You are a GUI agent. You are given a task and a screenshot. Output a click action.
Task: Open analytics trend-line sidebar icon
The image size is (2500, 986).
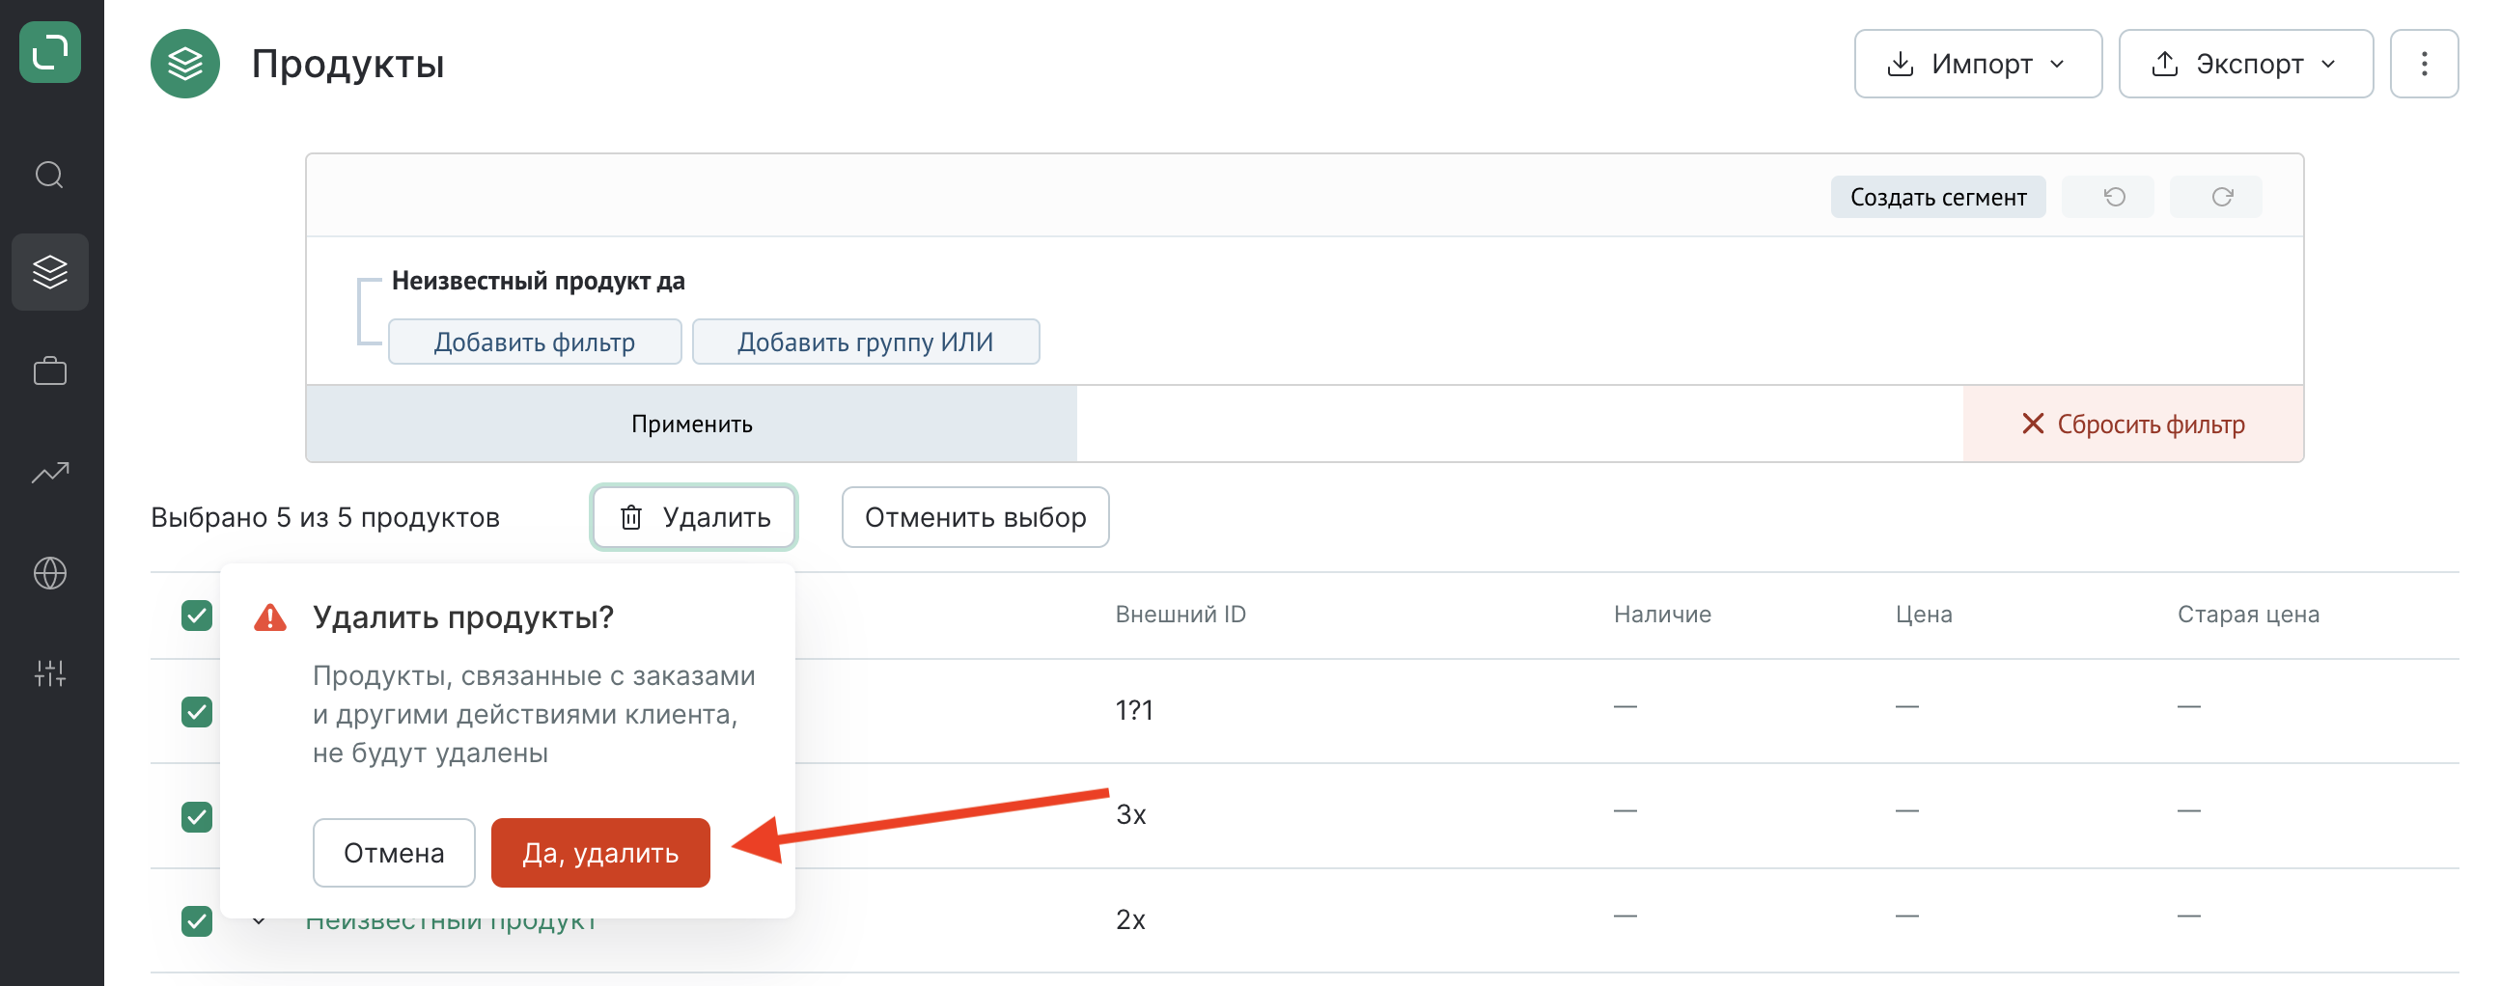pyautogui.click(x=49, y=473)
